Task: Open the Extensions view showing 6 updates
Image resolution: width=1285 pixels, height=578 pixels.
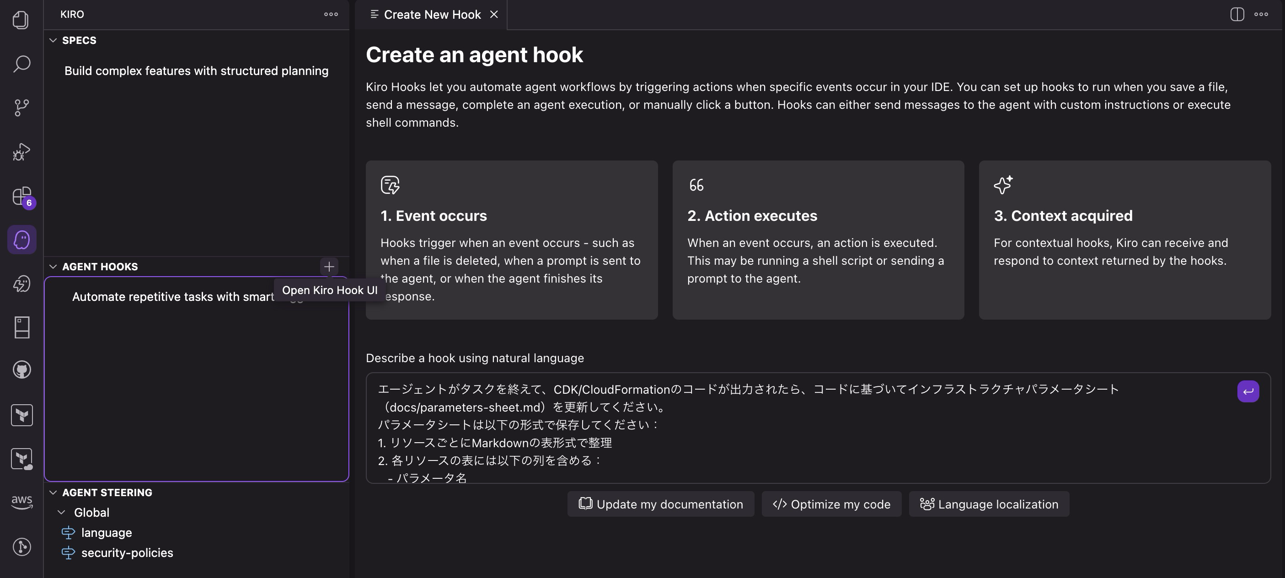Action: click(21, 197)
